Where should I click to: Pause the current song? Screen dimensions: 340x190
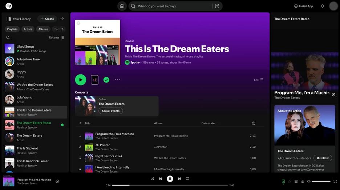pyautogui.click(x=170, y=179)
